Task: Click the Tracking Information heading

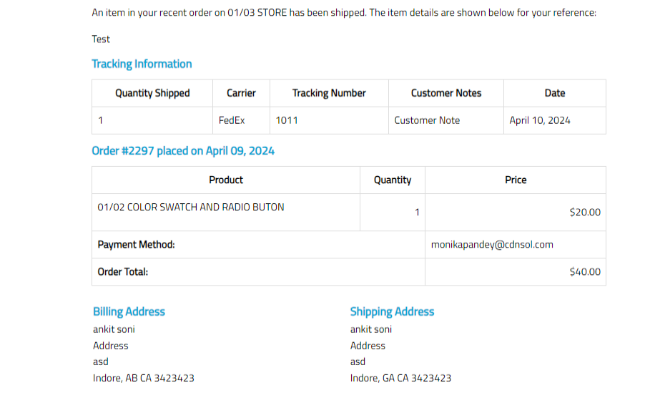Action: [x=142, y=64]
